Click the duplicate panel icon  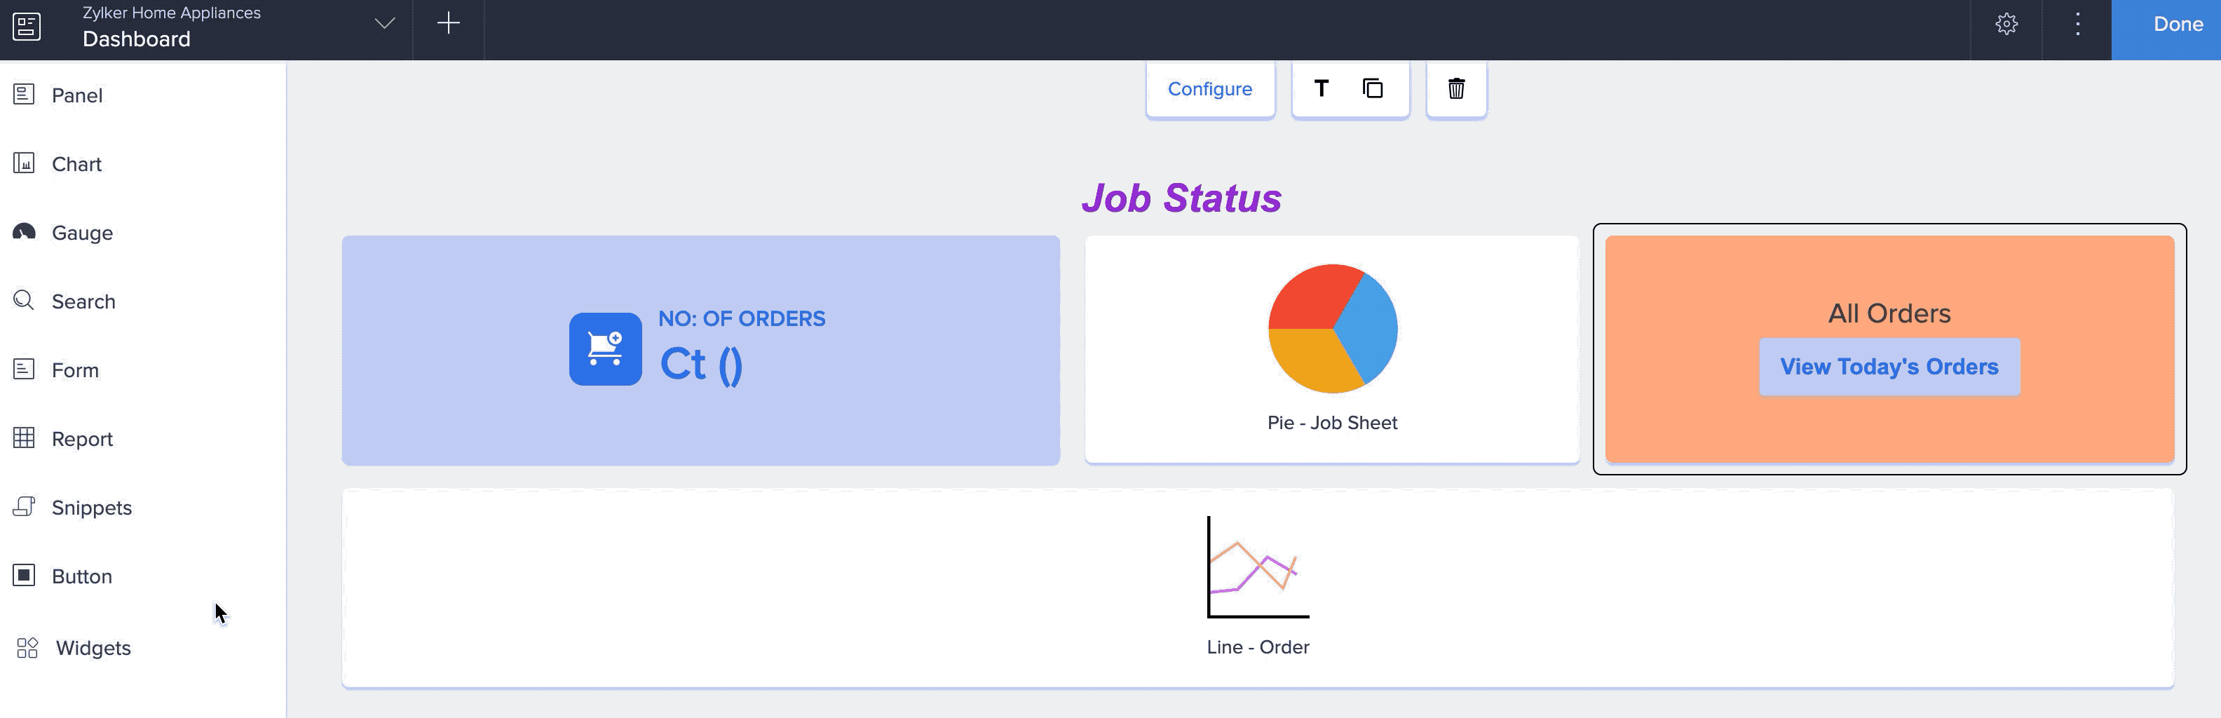tap(1373, 89)
